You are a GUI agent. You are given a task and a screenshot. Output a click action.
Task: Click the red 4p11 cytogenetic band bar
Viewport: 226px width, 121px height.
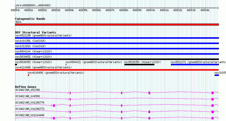(117, 25)
